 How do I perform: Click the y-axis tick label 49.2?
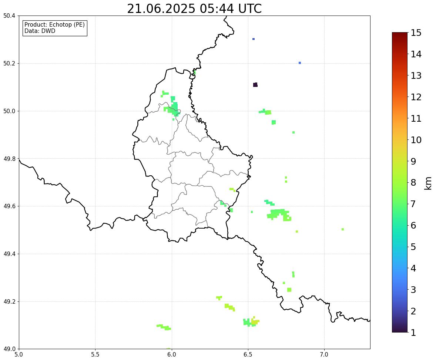pyautogui.click(x=9, y=301)
